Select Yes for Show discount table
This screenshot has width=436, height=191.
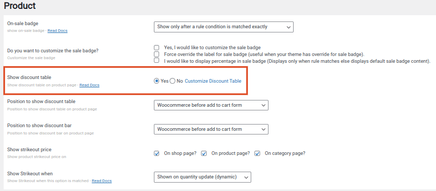pyautogui.click(x=156, y=81)
